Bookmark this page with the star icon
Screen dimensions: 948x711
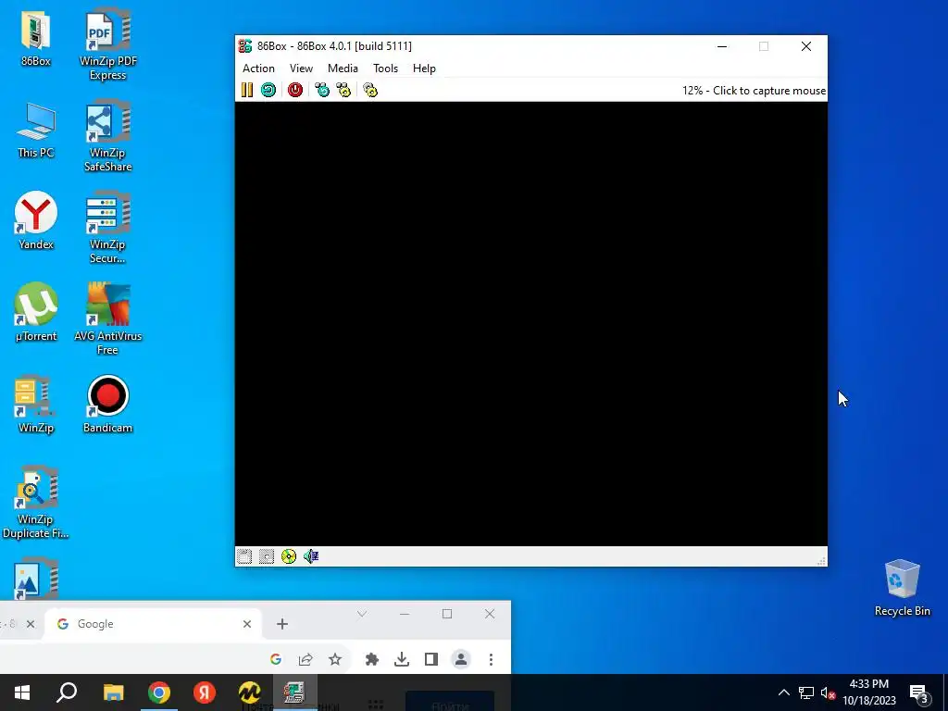coord(335,659)
